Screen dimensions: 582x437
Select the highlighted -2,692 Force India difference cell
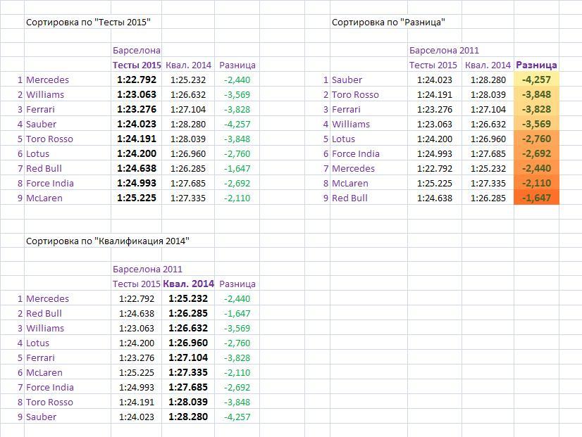click(536, 153)
